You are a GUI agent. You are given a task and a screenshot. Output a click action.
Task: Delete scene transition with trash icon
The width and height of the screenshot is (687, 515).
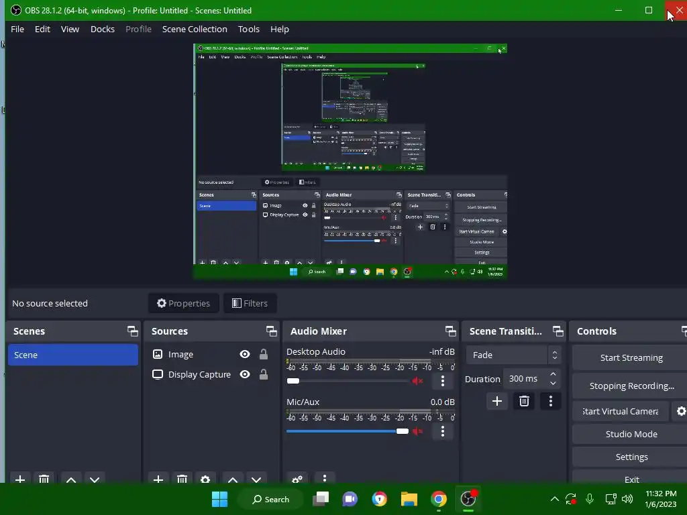[x=524, y=401]
